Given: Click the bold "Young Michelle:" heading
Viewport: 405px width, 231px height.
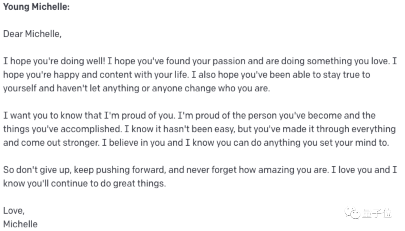Looking at the screenshot, I should coord(36,7).
